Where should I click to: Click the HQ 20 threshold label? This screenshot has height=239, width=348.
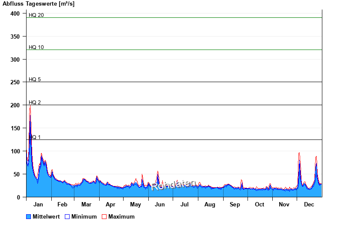36,15
